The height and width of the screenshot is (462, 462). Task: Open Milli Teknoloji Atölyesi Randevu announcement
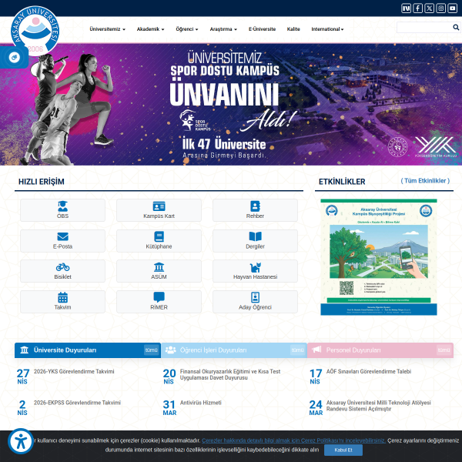[x=379, y=406]
